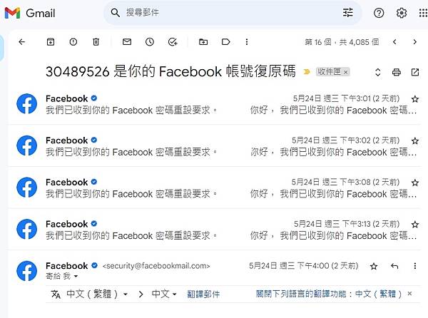Click Facebook avatar of 下午4:00 message
This screenshot has height=318, width=428.
point(27,271)
